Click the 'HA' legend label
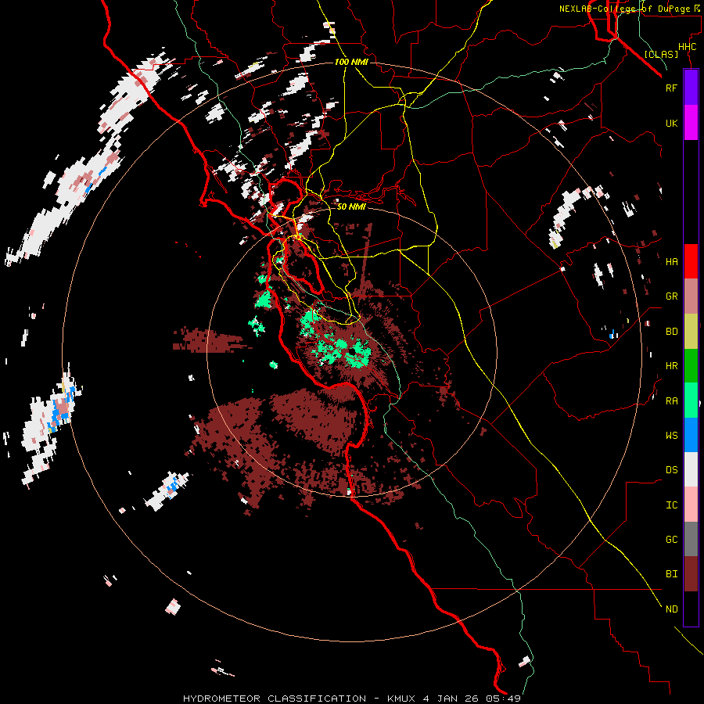This screenshot has height=704, width=704. pos(671,262)
